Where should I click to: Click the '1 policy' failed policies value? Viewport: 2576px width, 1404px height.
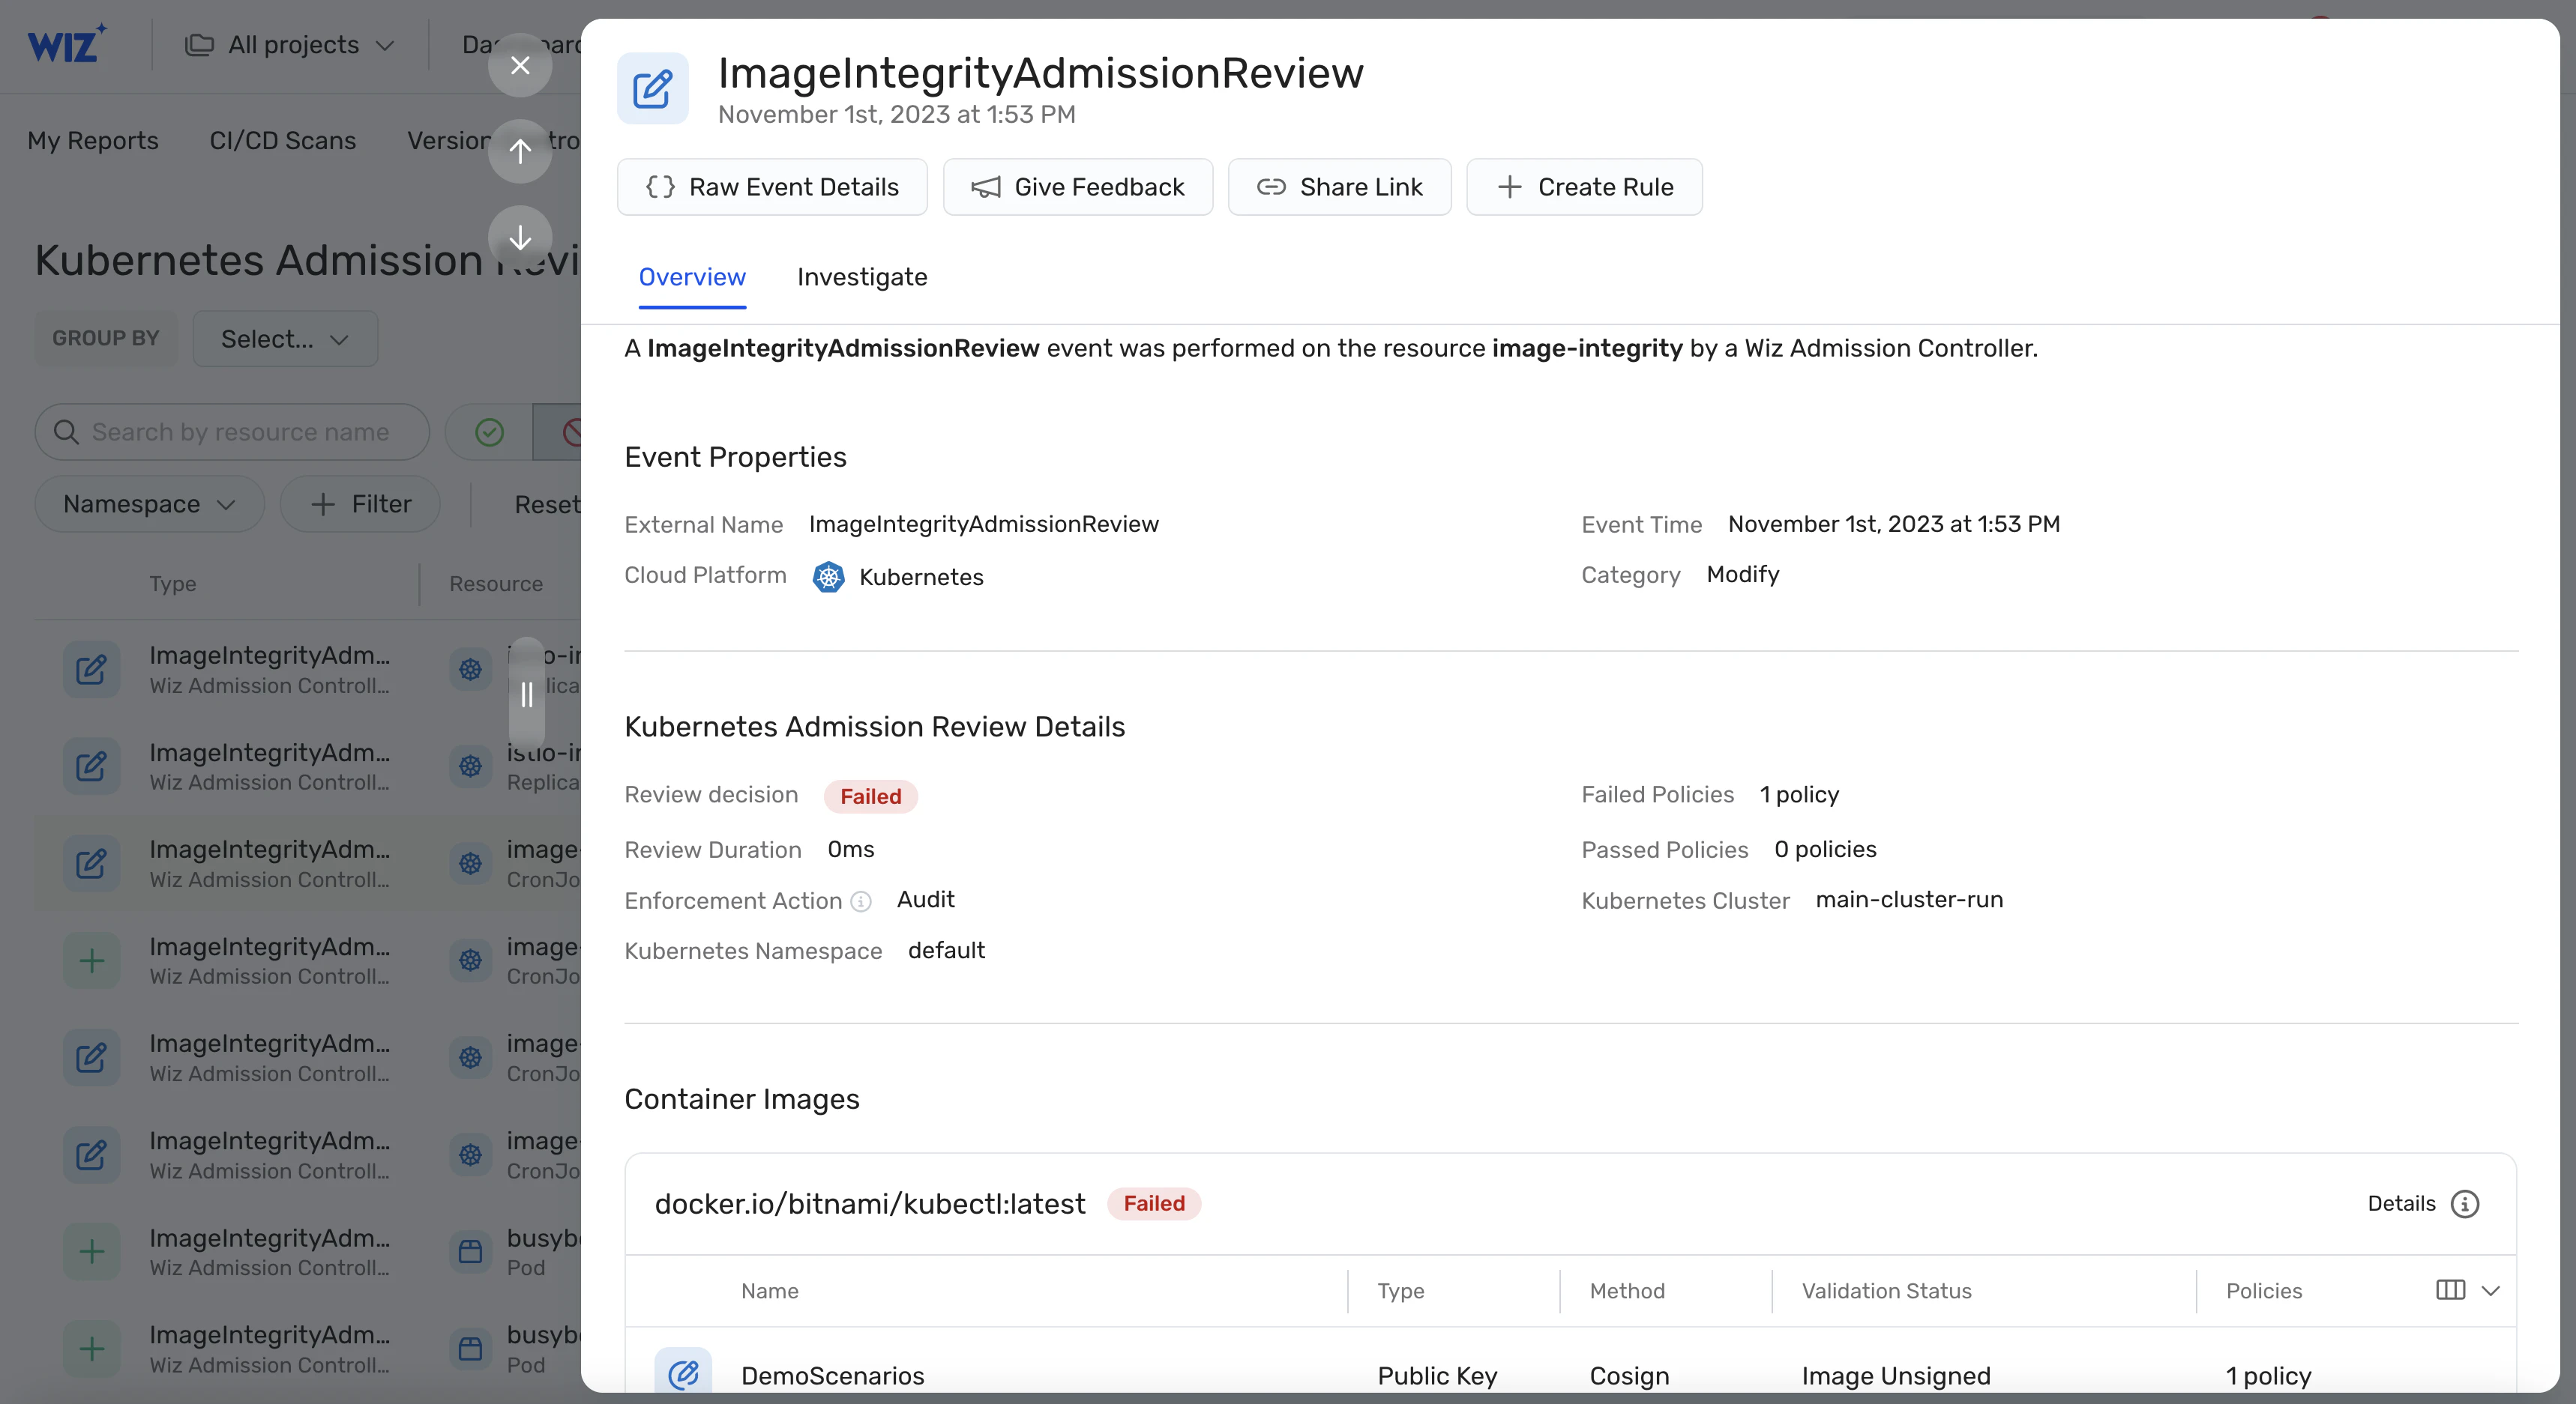[1799, 794]
